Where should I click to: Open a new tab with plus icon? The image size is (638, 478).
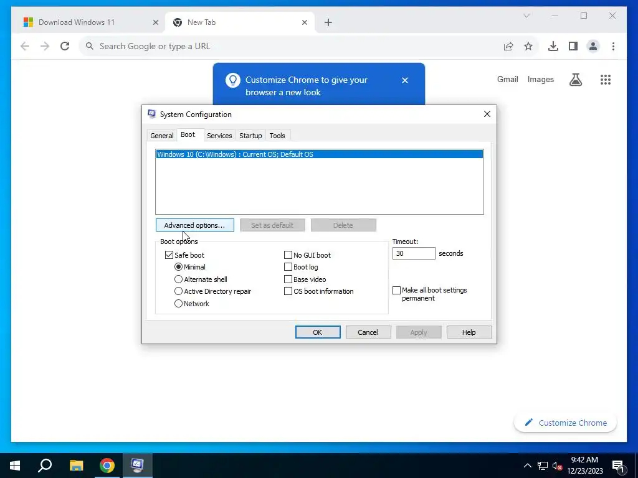328,22
